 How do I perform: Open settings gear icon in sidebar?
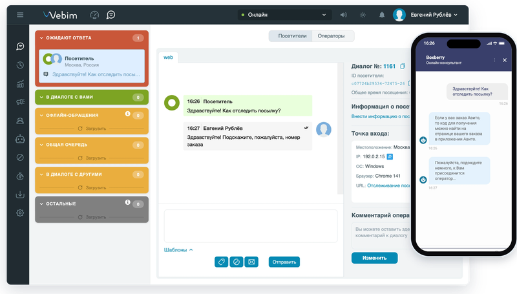point(20,213)
